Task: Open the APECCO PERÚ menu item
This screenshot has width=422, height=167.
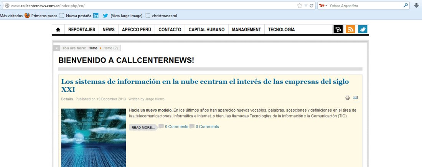Action: (137, 30)
